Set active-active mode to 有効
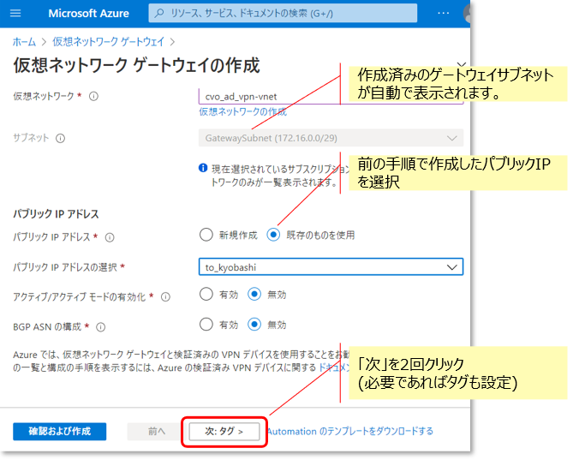Viewport: 573px width, 460px height. coord(206,294)
